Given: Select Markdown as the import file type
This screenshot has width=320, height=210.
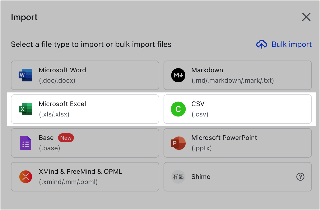Looking at the screenshot, I should point(237,75).
